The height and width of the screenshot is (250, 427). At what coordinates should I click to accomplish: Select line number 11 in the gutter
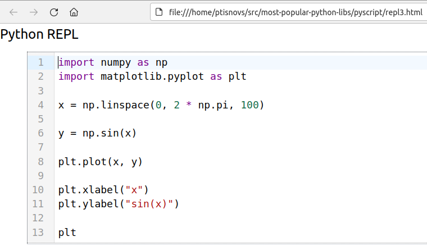pyautogui.click(x=38, y=204)
